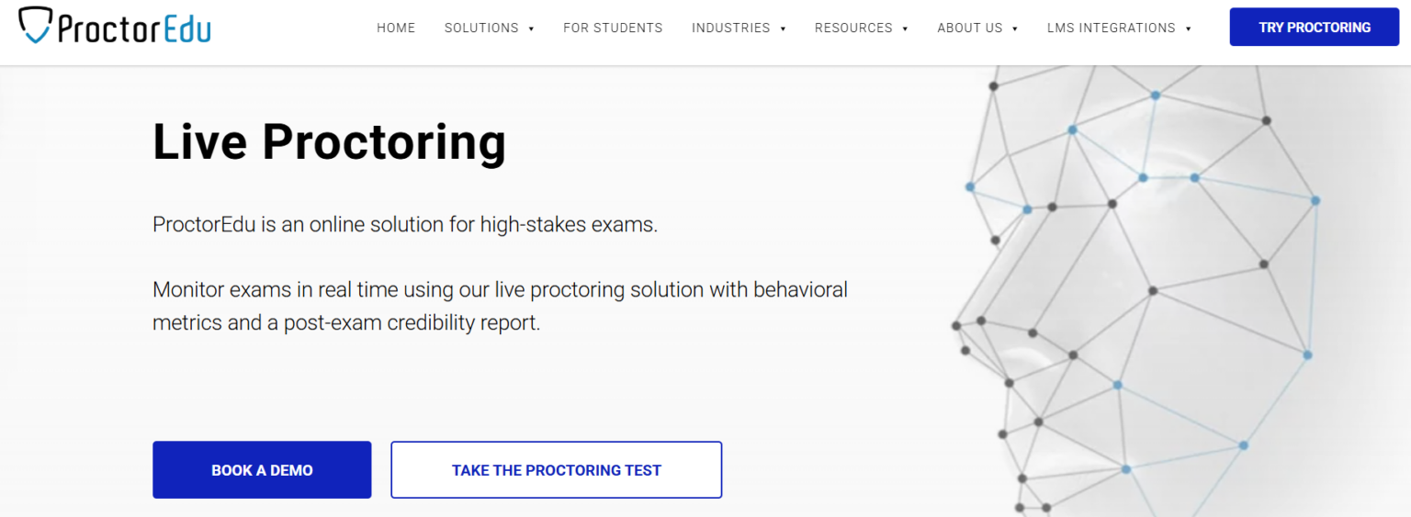Click the ProctorEdu shield logo icon

tap(35, 26)
